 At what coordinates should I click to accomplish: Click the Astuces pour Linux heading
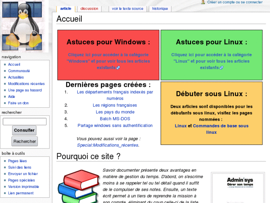point(211,42)
